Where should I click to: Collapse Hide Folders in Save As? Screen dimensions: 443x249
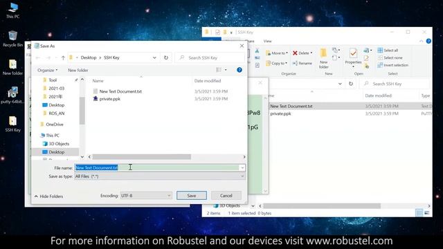(x=48, y=196)
